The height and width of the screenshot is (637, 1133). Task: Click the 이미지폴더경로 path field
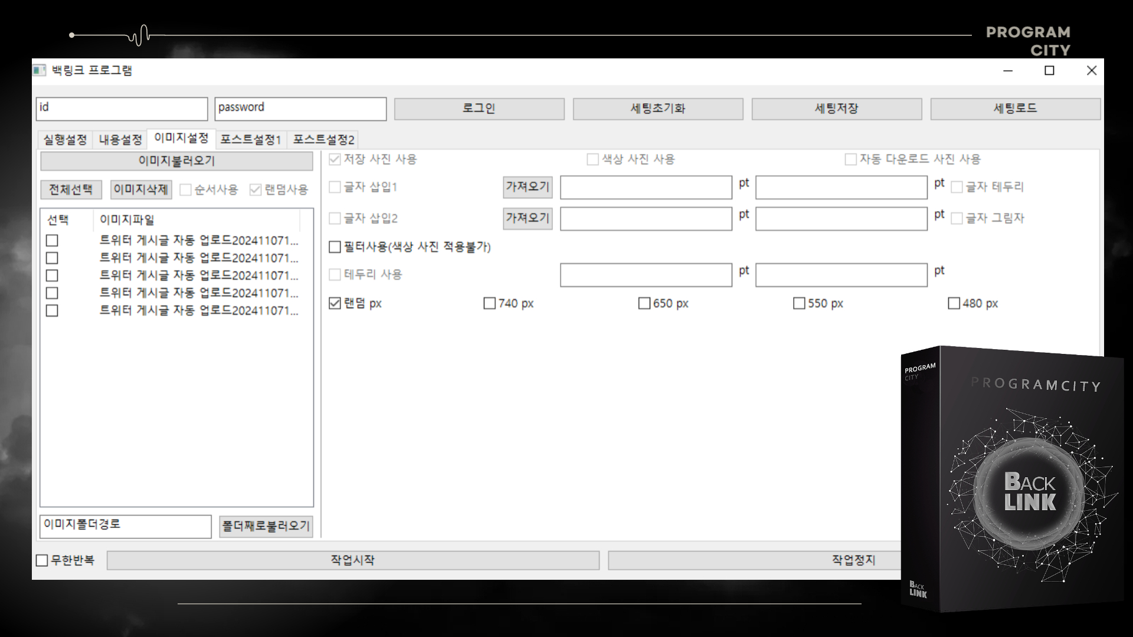click(x=126, y=527)
